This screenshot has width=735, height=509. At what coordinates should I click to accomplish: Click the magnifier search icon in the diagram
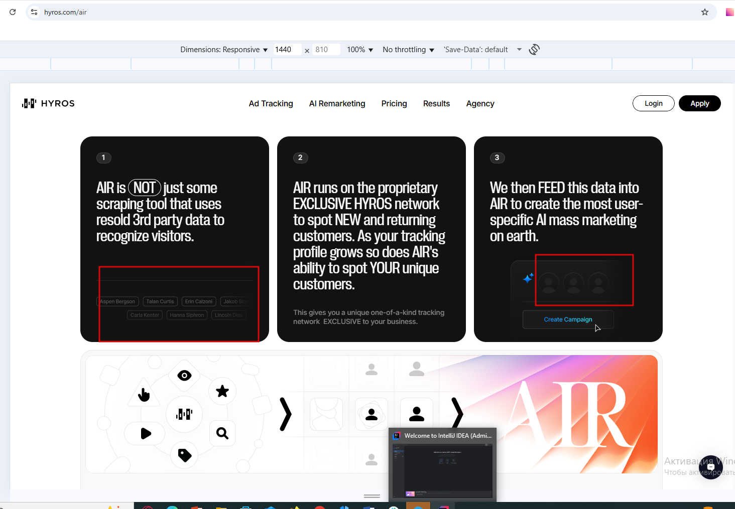coord(222,433)
